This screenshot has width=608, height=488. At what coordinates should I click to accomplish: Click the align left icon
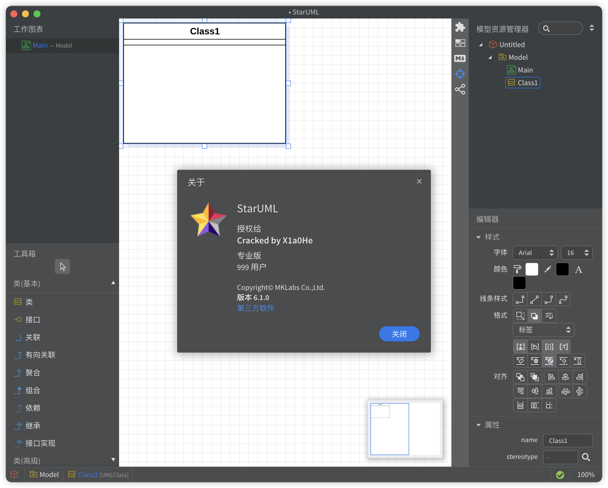click(x=551, y=377)
